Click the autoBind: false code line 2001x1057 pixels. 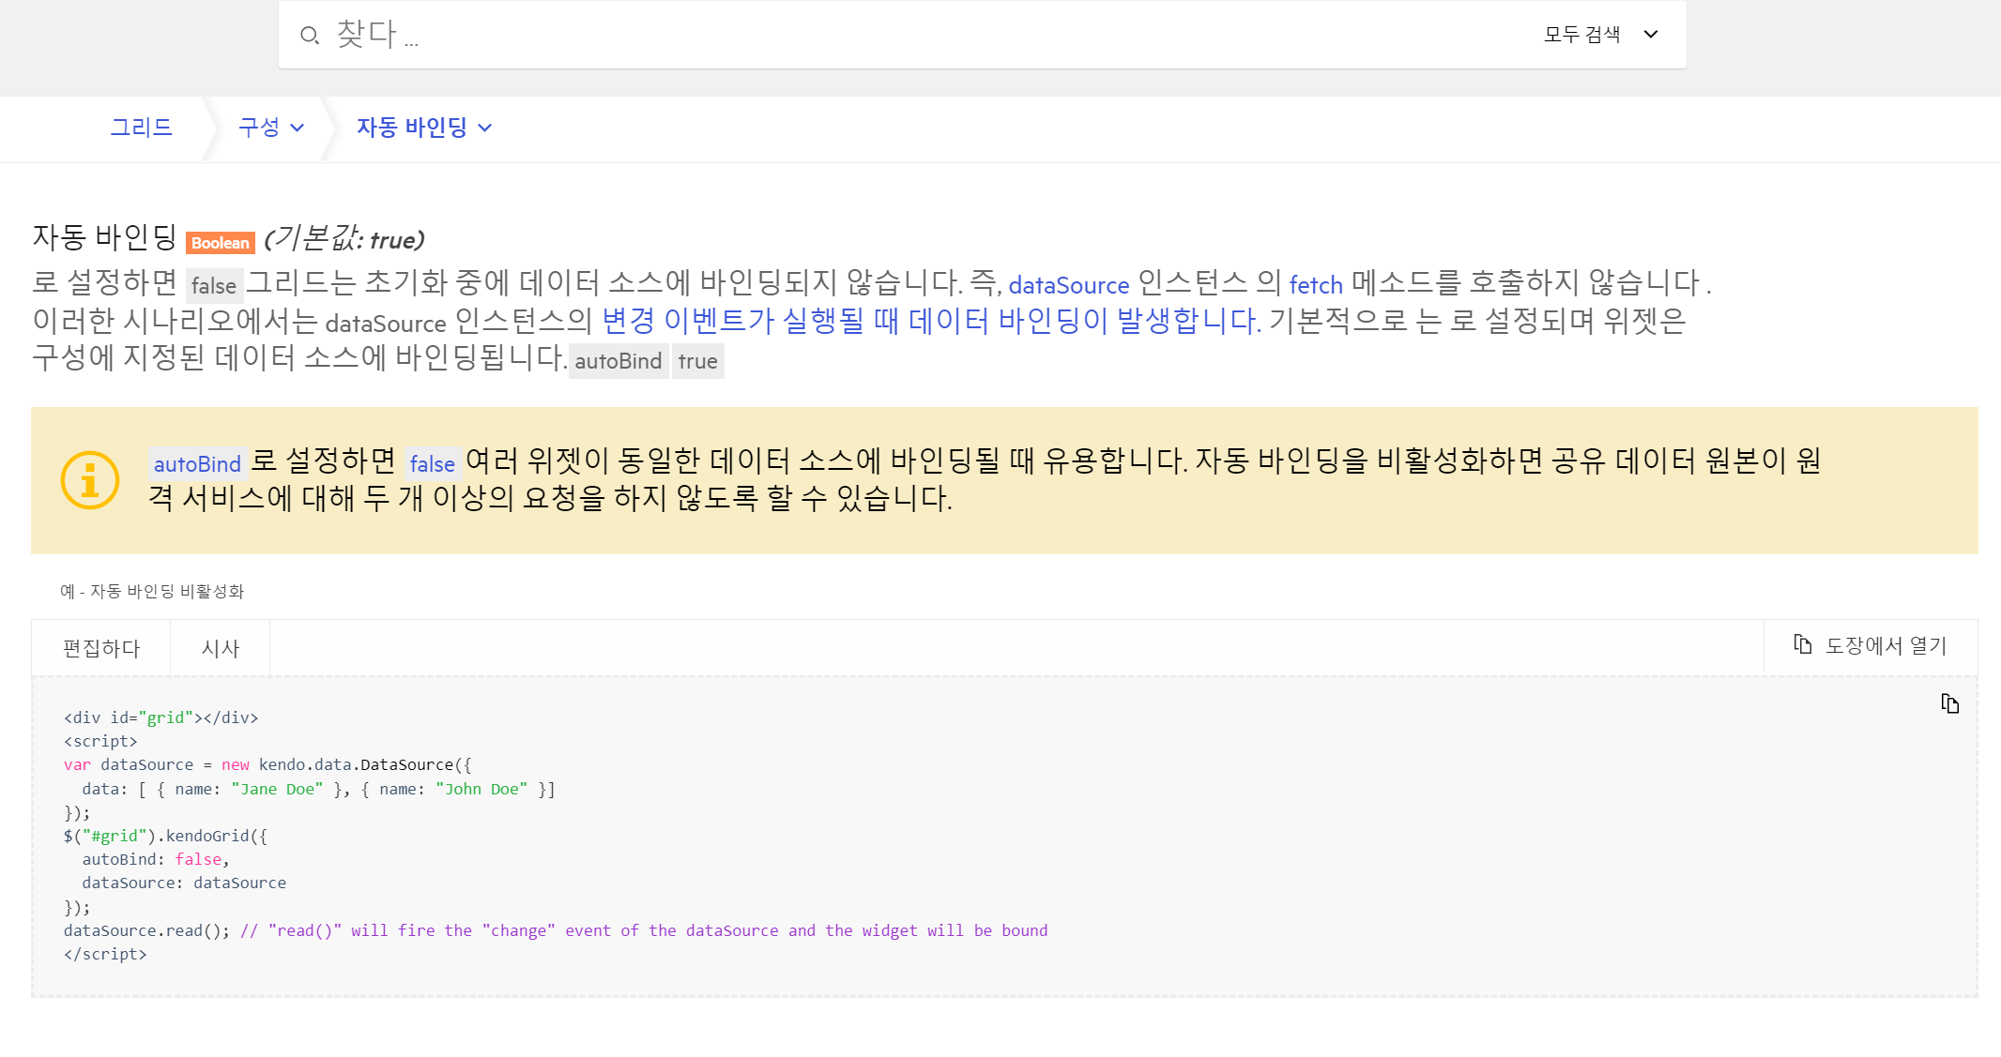tap(156, 859)
